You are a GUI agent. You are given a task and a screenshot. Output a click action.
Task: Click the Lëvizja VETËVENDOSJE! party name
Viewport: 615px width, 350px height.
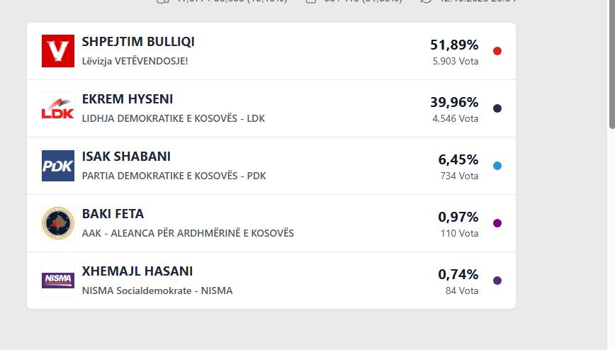pos(135,61)
